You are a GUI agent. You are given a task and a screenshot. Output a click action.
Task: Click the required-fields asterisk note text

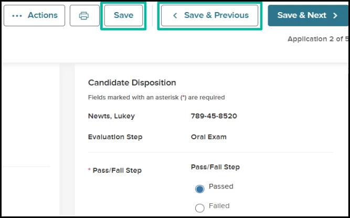156,97
